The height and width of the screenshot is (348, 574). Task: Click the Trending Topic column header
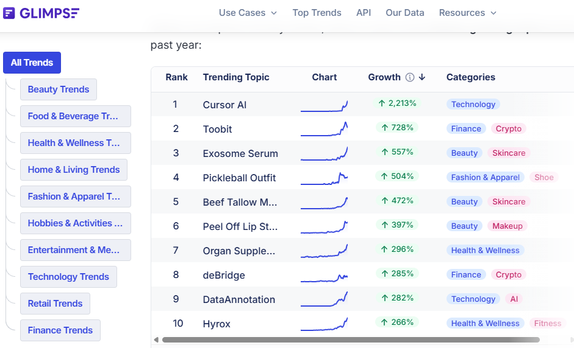coord(236,77)
